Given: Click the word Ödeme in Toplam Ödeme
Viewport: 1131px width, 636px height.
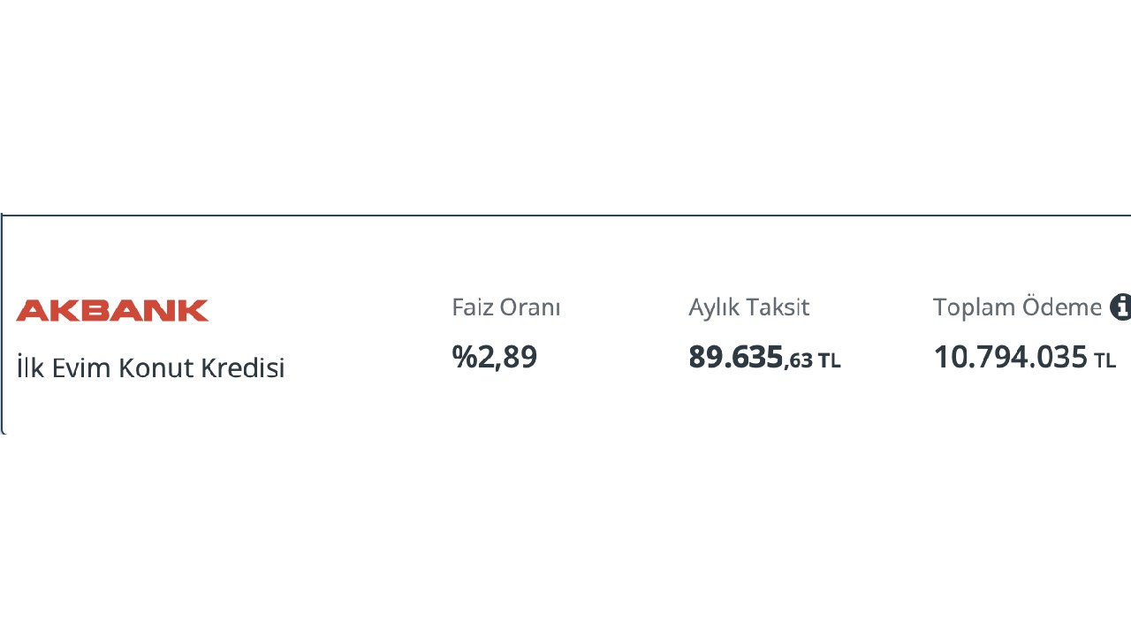Looking at the screenshot, I should (1062, 307).
